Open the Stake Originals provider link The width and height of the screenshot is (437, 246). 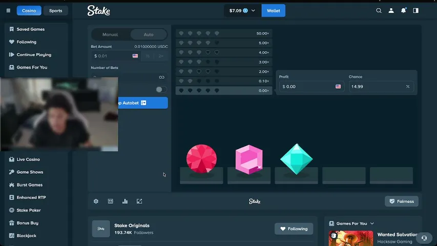pyautogui.click(x=132, y=225)
